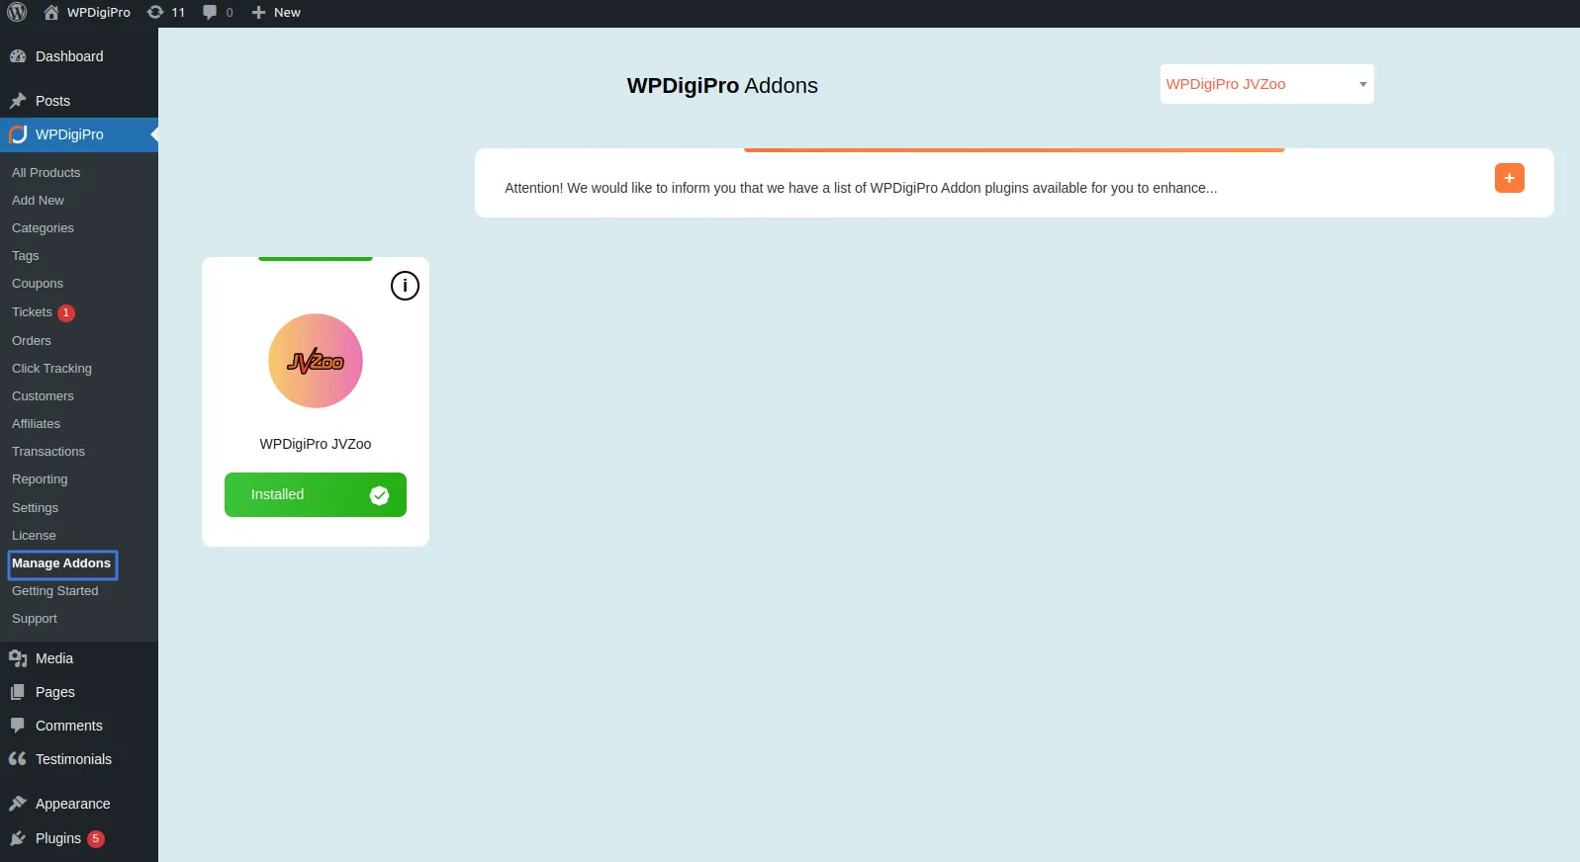
Task: Open the comments bubble in admin bar
Action: click(218, 12)
